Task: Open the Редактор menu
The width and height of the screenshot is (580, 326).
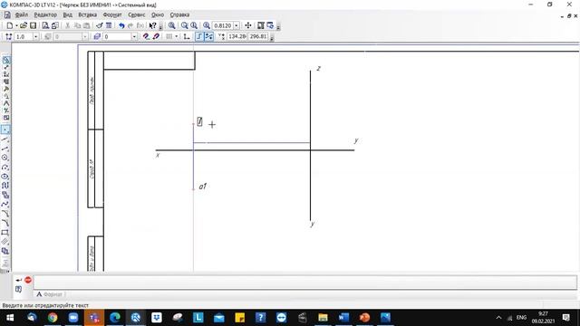Action: [x=45, y=14]
